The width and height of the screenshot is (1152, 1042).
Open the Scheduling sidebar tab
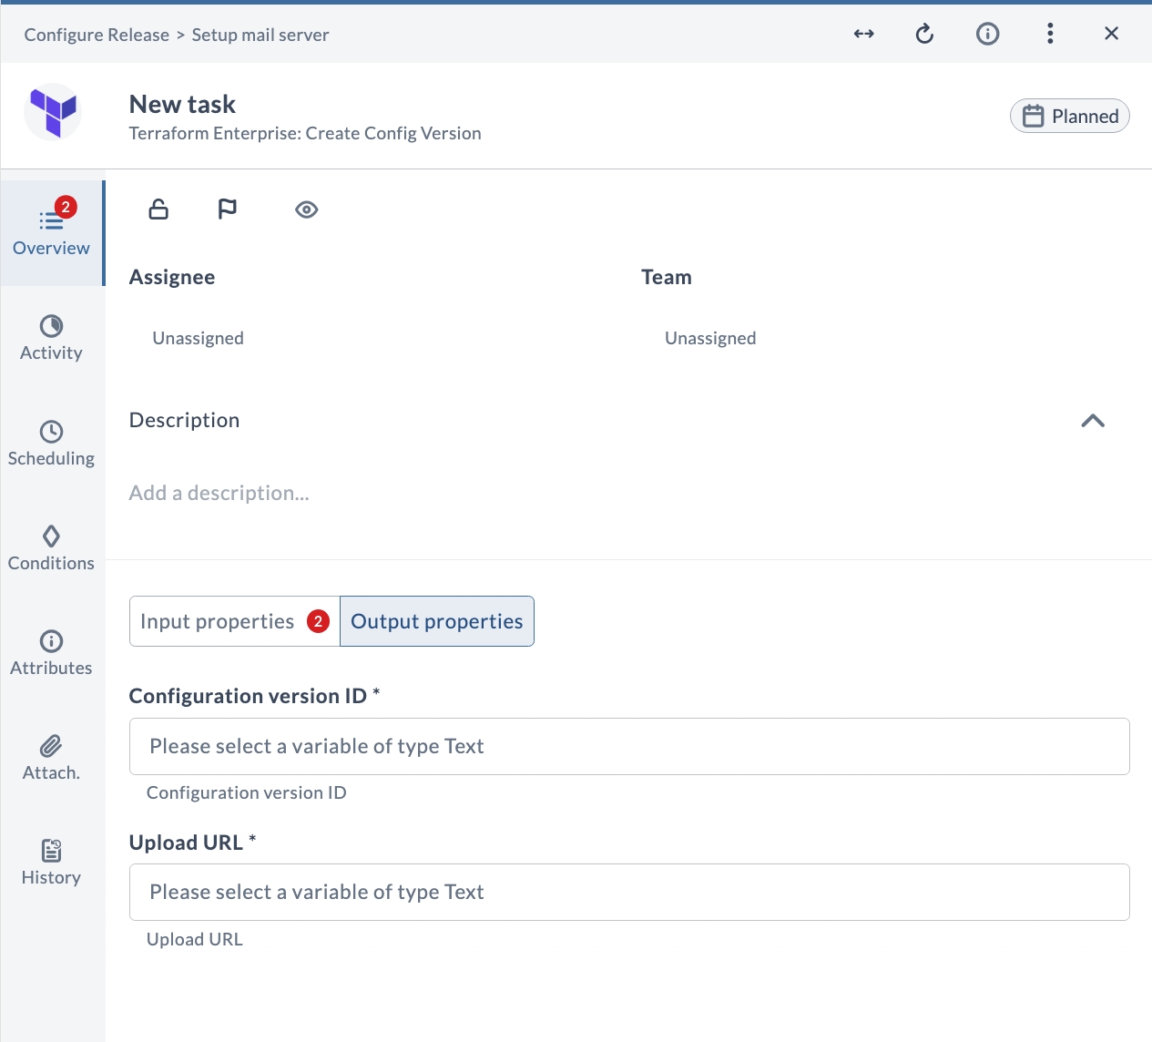[x=52, y=444]
